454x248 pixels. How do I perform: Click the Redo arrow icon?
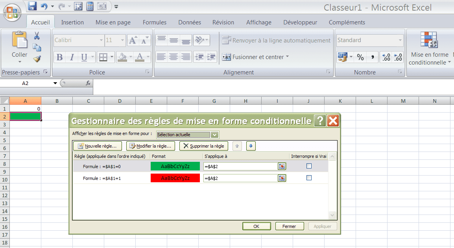pos(61,6)
